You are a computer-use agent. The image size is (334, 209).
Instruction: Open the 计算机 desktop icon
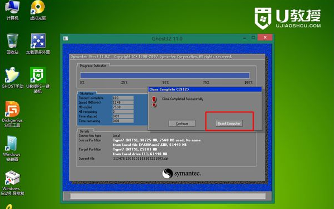[x=12, y=9]
